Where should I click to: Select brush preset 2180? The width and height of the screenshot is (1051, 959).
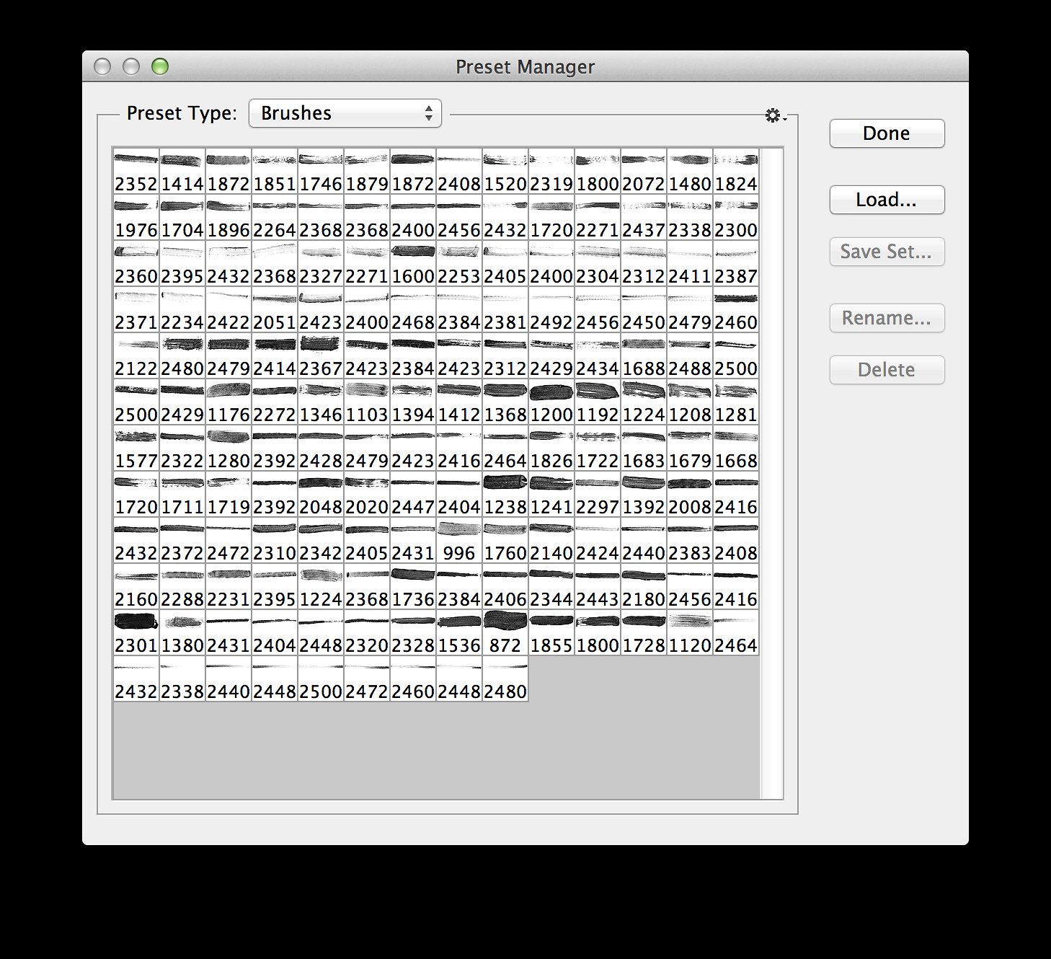[644, 587]
